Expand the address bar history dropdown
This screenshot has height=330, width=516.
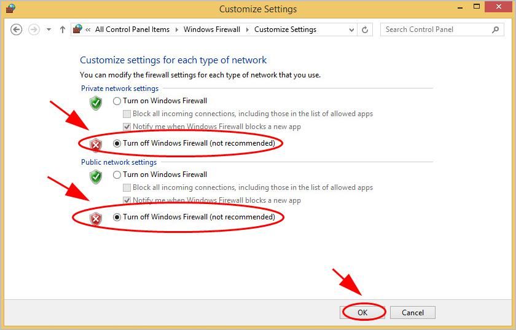351,29
